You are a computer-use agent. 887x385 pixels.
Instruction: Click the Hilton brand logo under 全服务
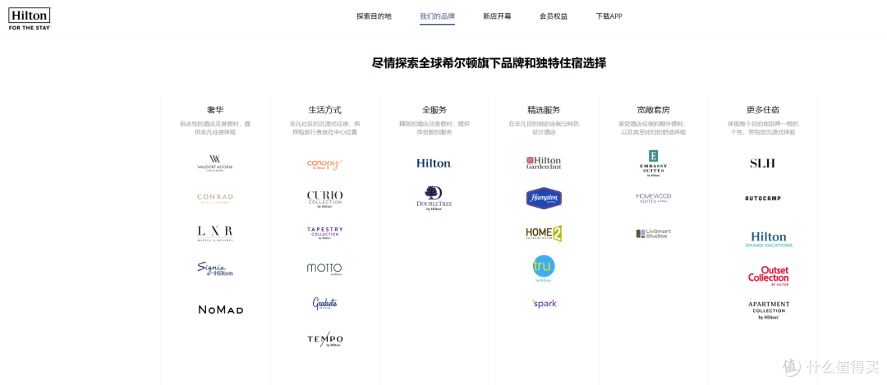[x=434, y=163]
